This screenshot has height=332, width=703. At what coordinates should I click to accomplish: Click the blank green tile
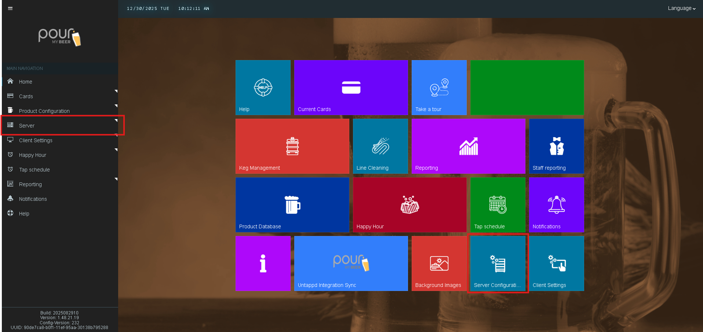527,88
